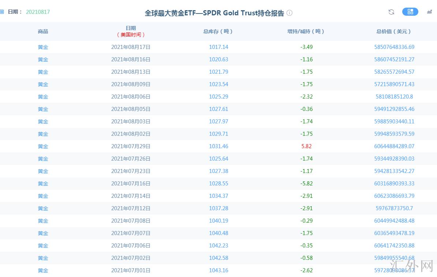Click 黄金 link in 2021年08月17日 row
Viewport: 437px width, 277px height.
(x=43, y=47)
